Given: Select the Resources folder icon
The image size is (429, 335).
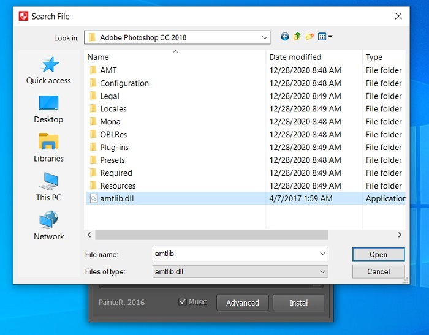Looking at the screenshot, I should 93,186.
